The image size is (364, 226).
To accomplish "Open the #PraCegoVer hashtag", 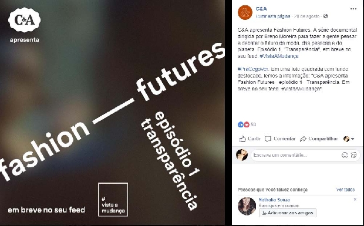I will [253, 69].
